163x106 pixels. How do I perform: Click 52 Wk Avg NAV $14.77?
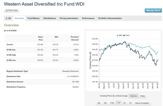click(56, 50)
